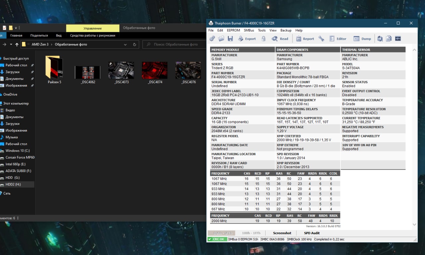Open Этот компьютер in navigation pane
The image size is (425, 255).
tap(16, 103)
